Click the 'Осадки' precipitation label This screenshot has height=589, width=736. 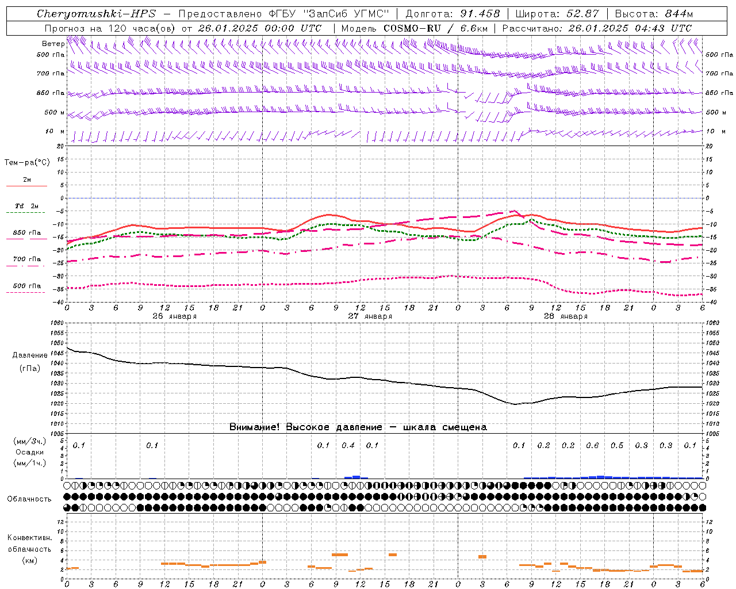pyautogui.click(x=30, y=452)
